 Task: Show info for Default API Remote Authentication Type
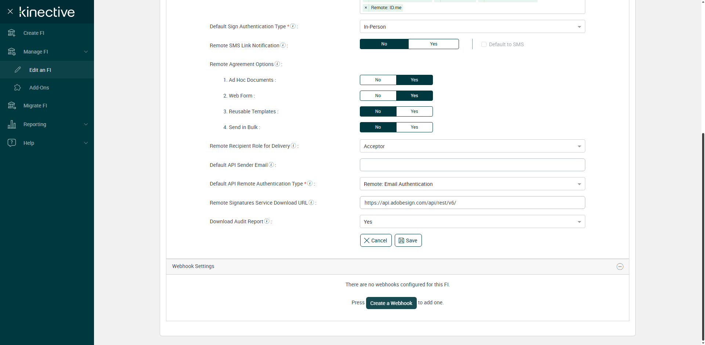[310, 183]
